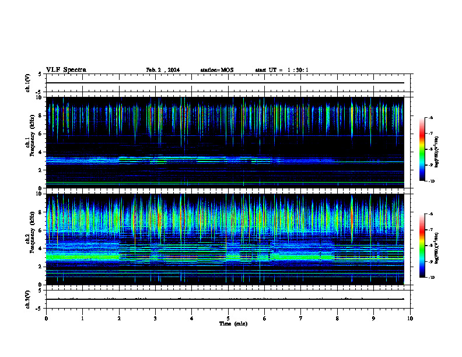Click the ch.1 spectrogram plot
The image size is (462, 357).
[x=225, y=142]
